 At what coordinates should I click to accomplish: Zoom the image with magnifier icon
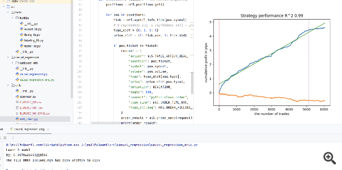pyautogui.click(x=329, y=158)
